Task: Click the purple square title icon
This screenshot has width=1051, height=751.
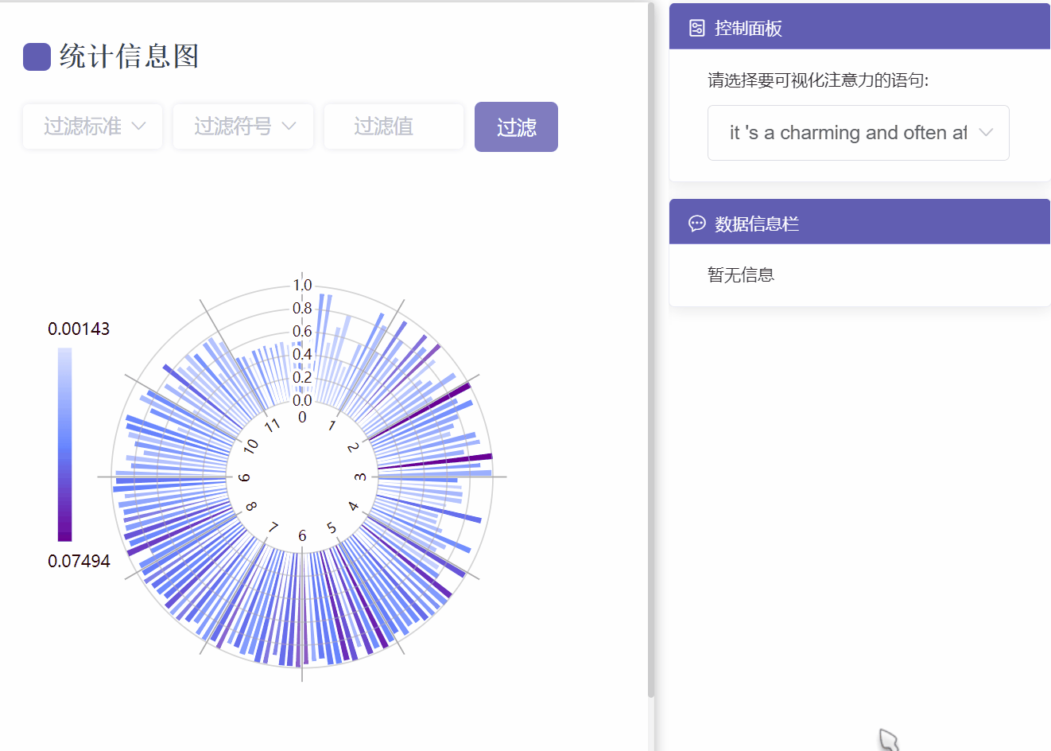Action: [37, 56]
